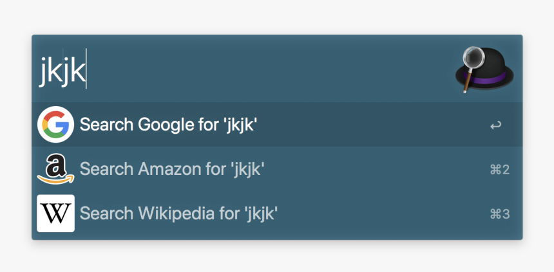Click the word Amazon in second result
This screenshot has width=554, height=272.
171,169
